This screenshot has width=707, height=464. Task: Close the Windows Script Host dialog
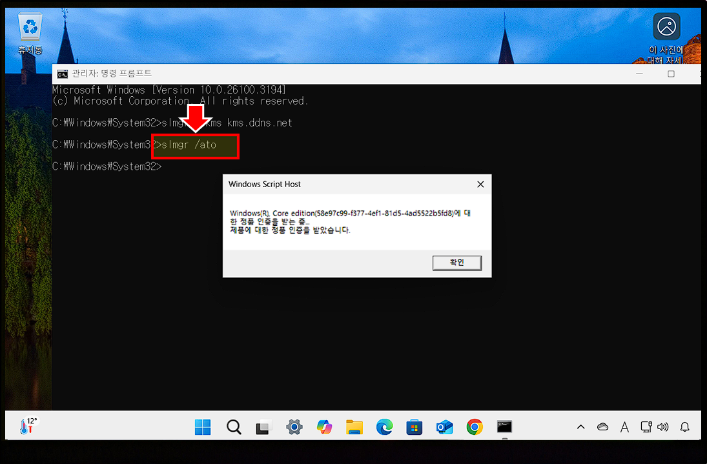(x=480, y=185)
